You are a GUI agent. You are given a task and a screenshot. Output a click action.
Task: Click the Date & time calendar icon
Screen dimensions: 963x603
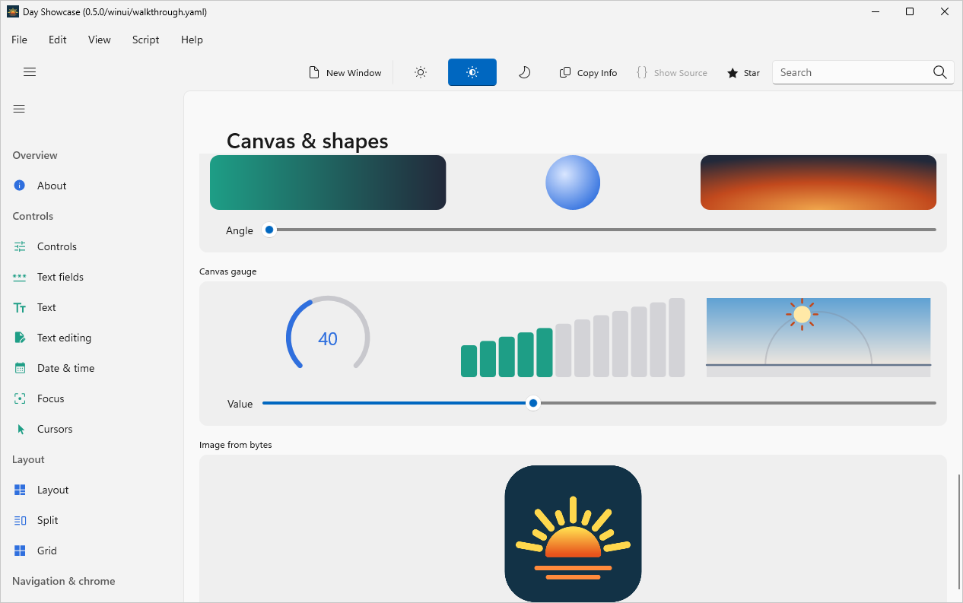click(20, 368)
